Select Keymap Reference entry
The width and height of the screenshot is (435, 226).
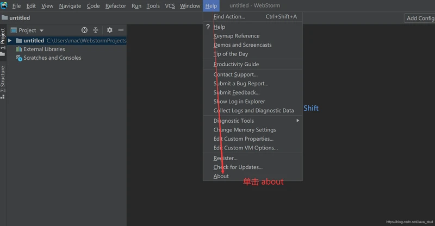point(237,36)
